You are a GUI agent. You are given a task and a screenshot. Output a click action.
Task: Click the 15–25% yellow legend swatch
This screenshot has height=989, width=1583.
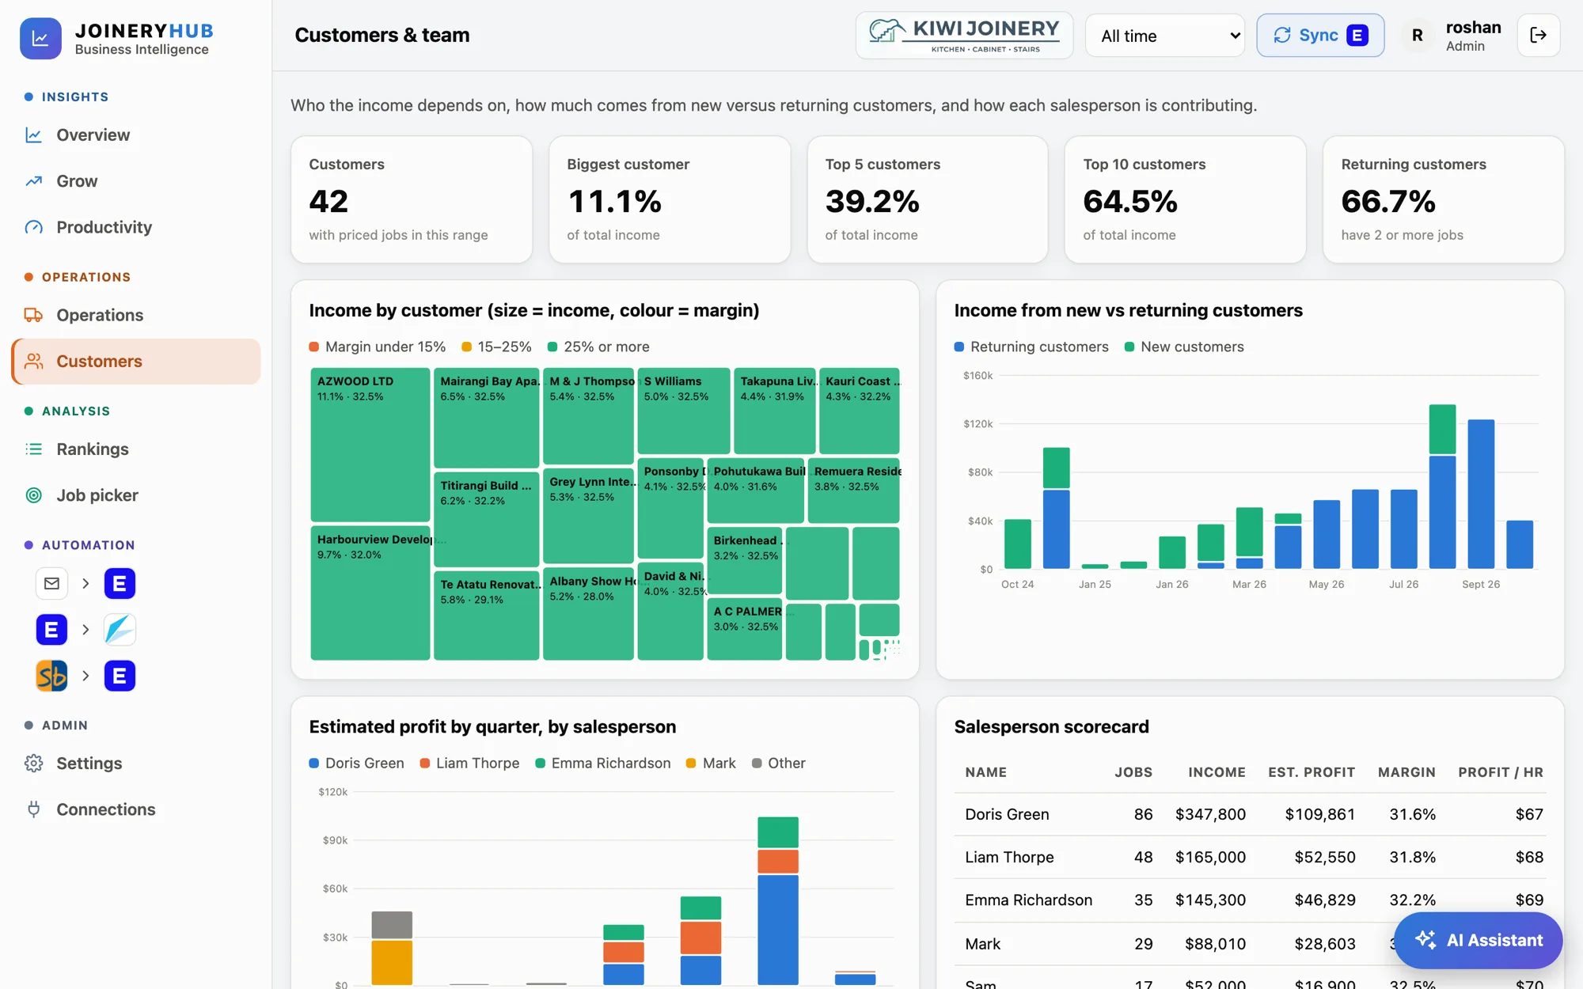pyautogui.click(x=467, y=347)
